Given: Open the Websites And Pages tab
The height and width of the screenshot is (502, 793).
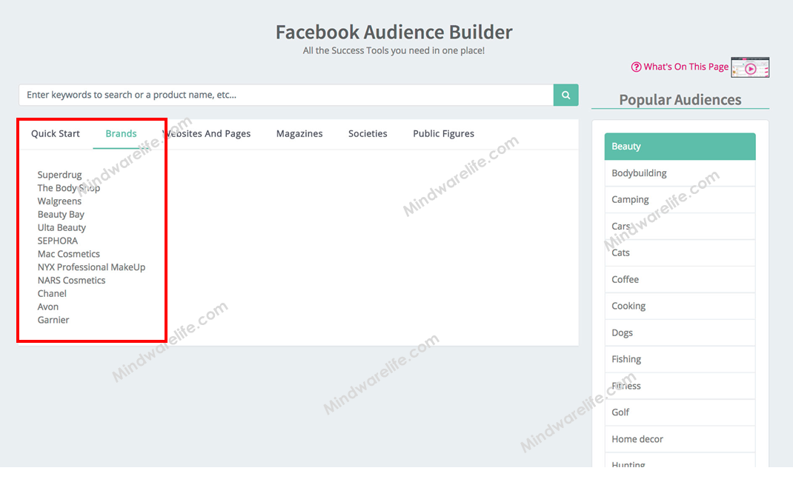Looking at the screenshot, I should point(206,133).
